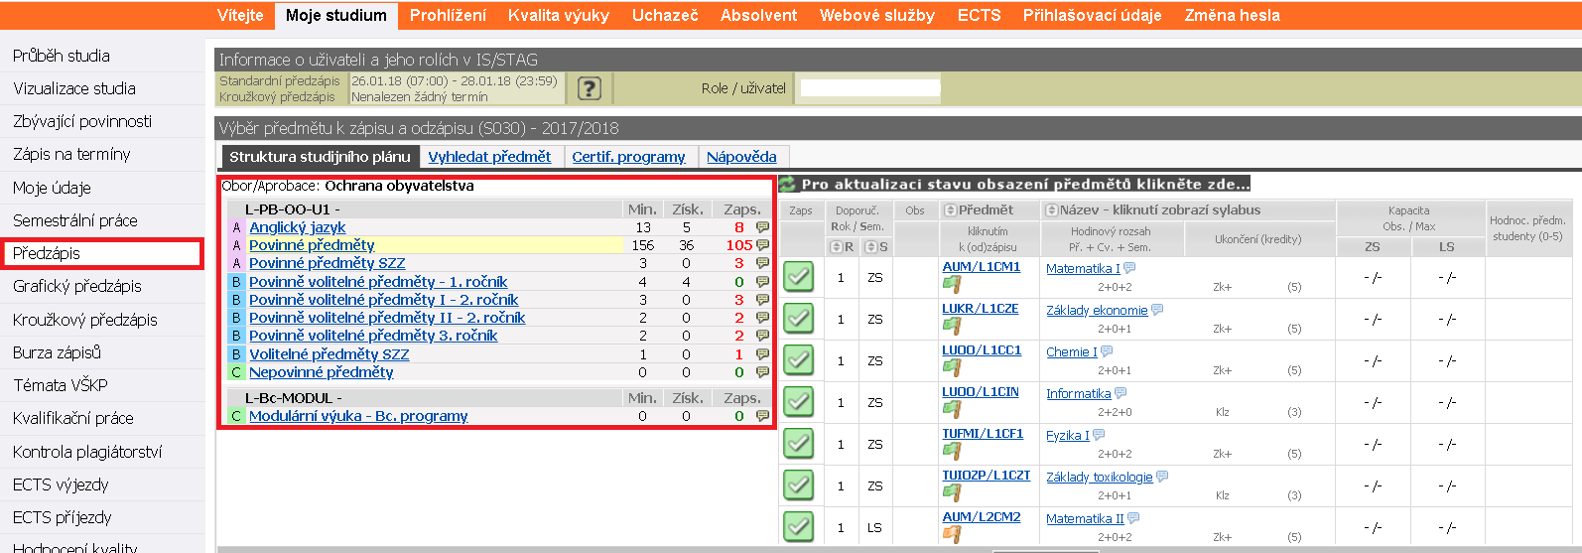The height and width of the screenshot is (553, 1582).
Task: Click the note icon in Nepovinné předměty row
Action: pos(762,372)
